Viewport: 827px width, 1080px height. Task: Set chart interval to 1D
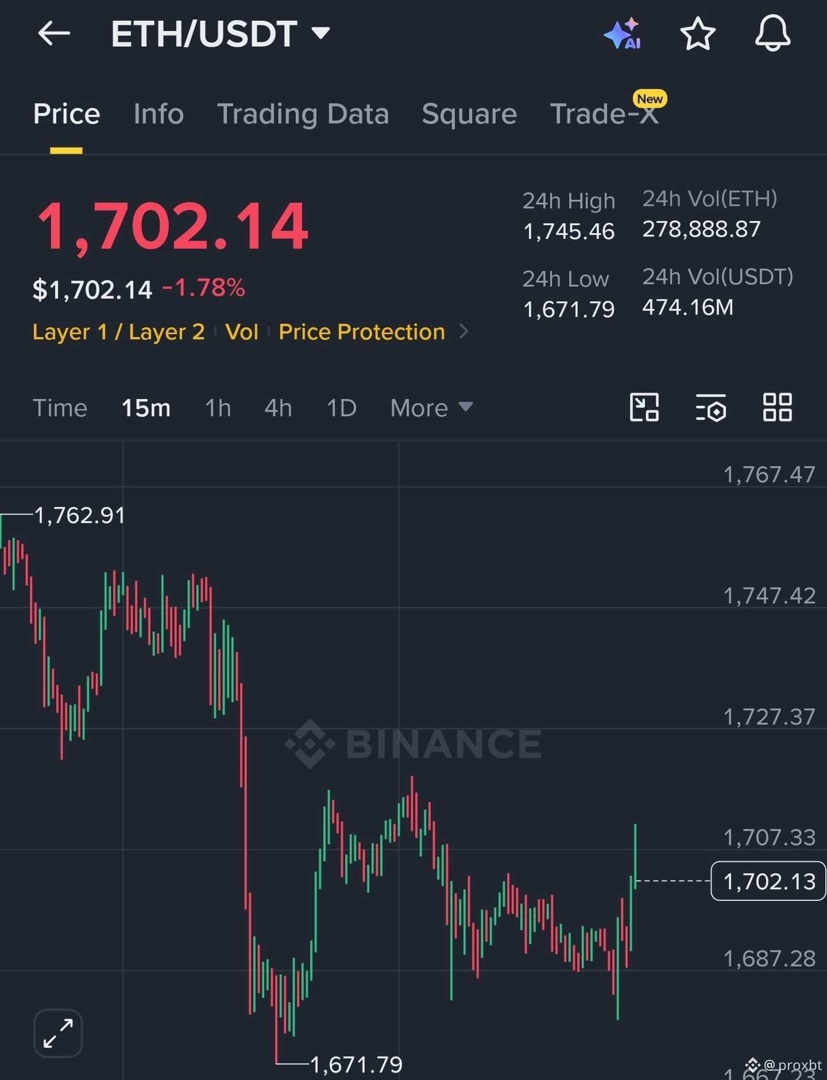coord(342,408)
